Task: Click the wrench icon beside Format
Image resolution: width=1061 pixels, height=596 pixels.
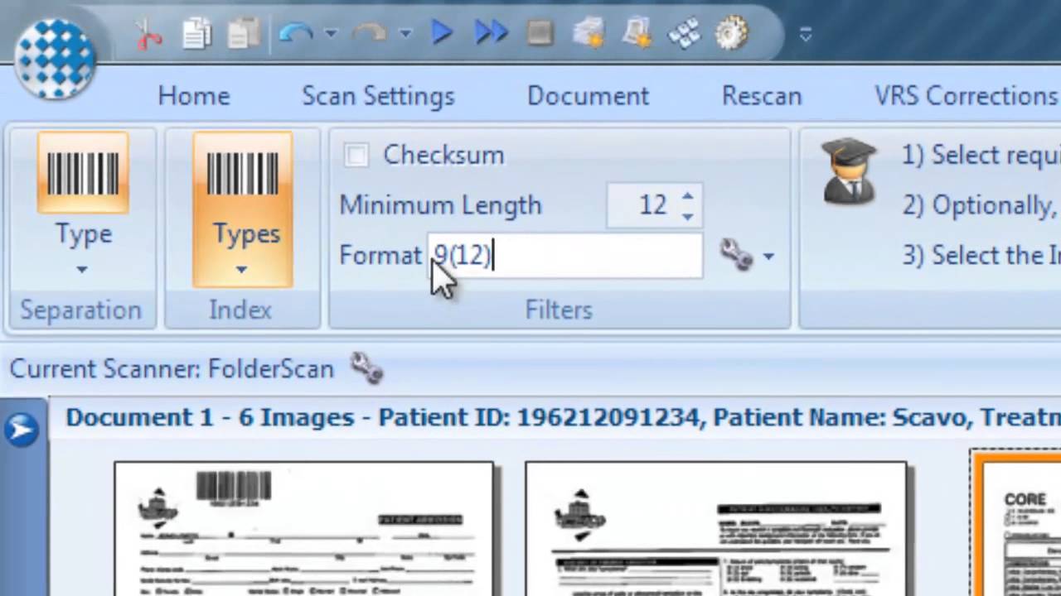Action: coord(736,255)
